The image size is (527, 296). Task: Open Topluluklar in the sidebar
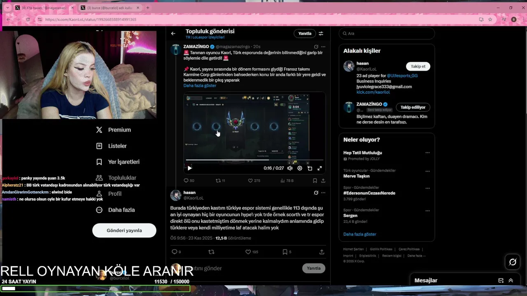116,178
